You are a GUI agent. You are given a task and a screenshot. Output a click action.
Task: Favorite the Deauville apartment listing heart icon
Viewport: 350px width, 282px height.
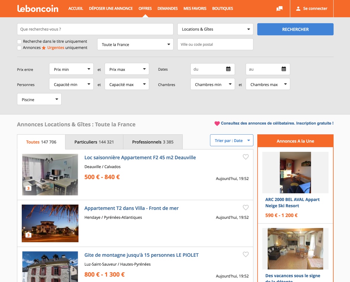click(x=246, y=157)
